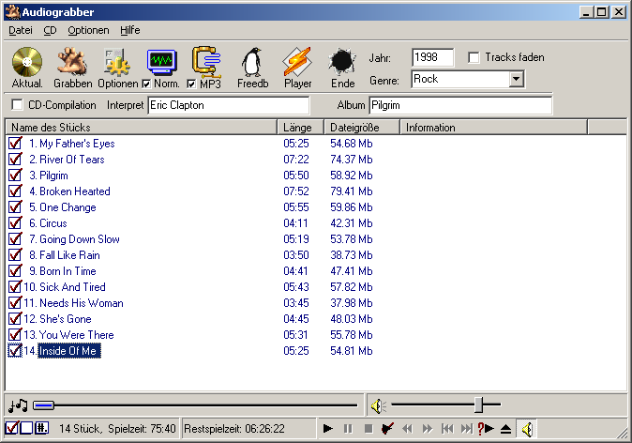The height and width of the screenshot is (443, 632).
Task: Uncheck track 6 Circus checkbox
Action: (15, 223)
